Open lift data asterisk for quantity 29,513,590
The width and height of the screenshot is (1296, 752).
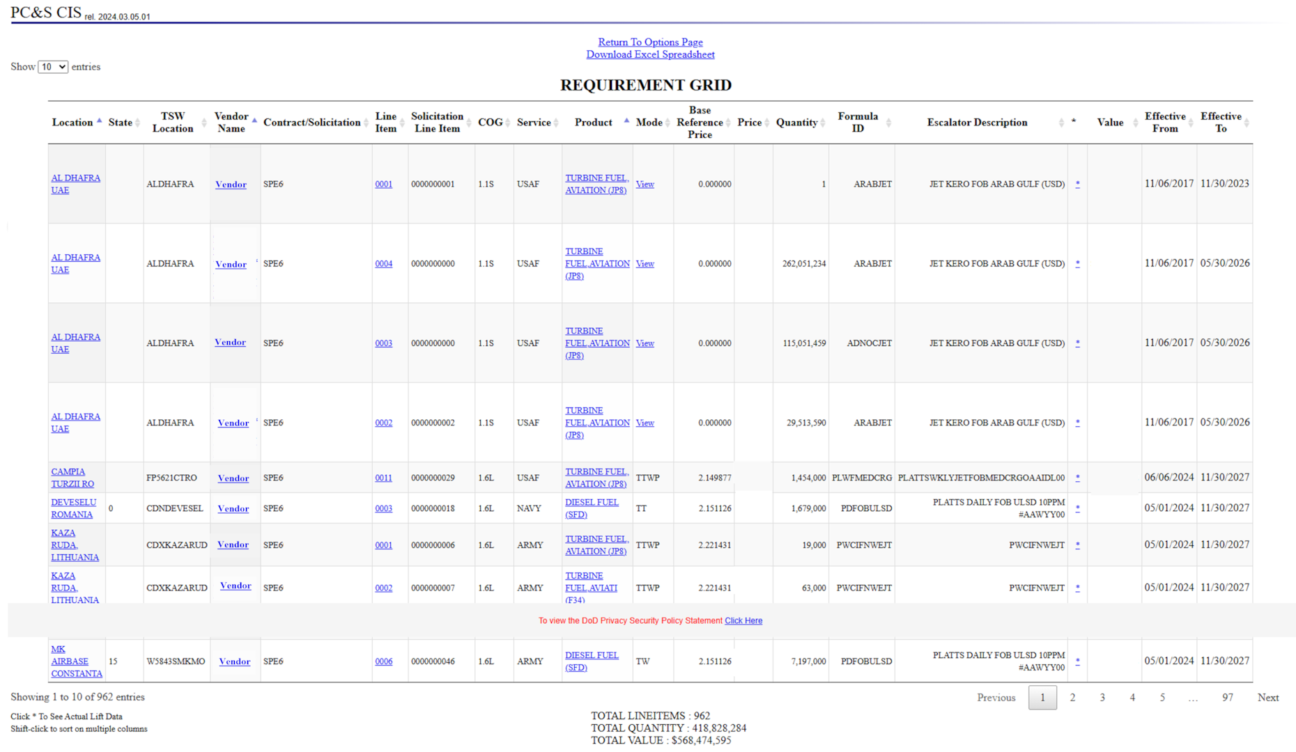(1077, 423)
